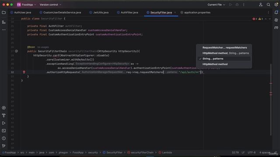
Task: Show more tool windows ellipsis icon
Action: (x=4, y=30)
